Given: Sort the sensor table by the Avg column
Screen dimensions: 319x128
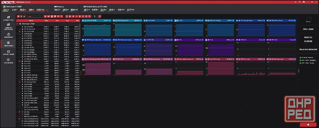Looking at the screenshot, I should (x=67, y=21).
